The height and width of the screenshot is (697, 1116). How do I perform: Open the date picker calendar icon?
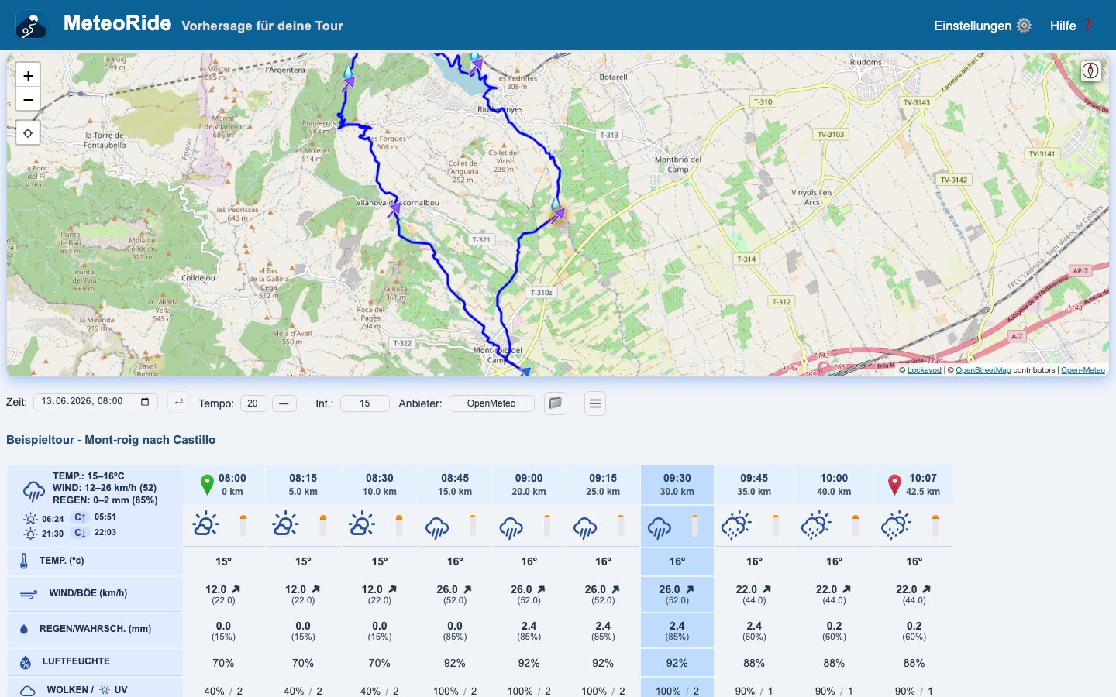[145, 402]
